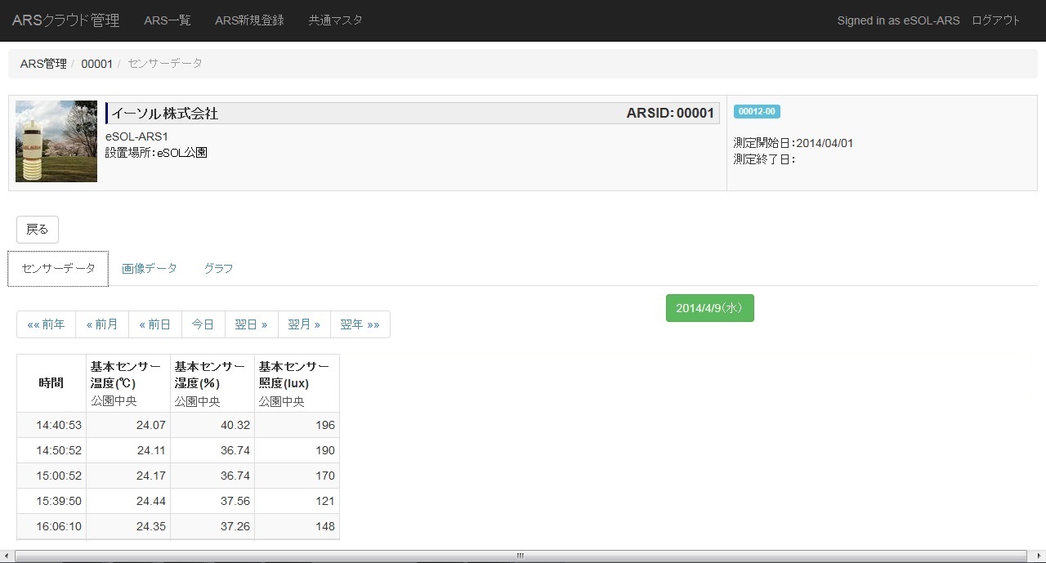Image resolution: width=1046 pixels, height=563 pixels.
Task: Click the horizontal scrollbar at page bottom
Action: point(519,556)
